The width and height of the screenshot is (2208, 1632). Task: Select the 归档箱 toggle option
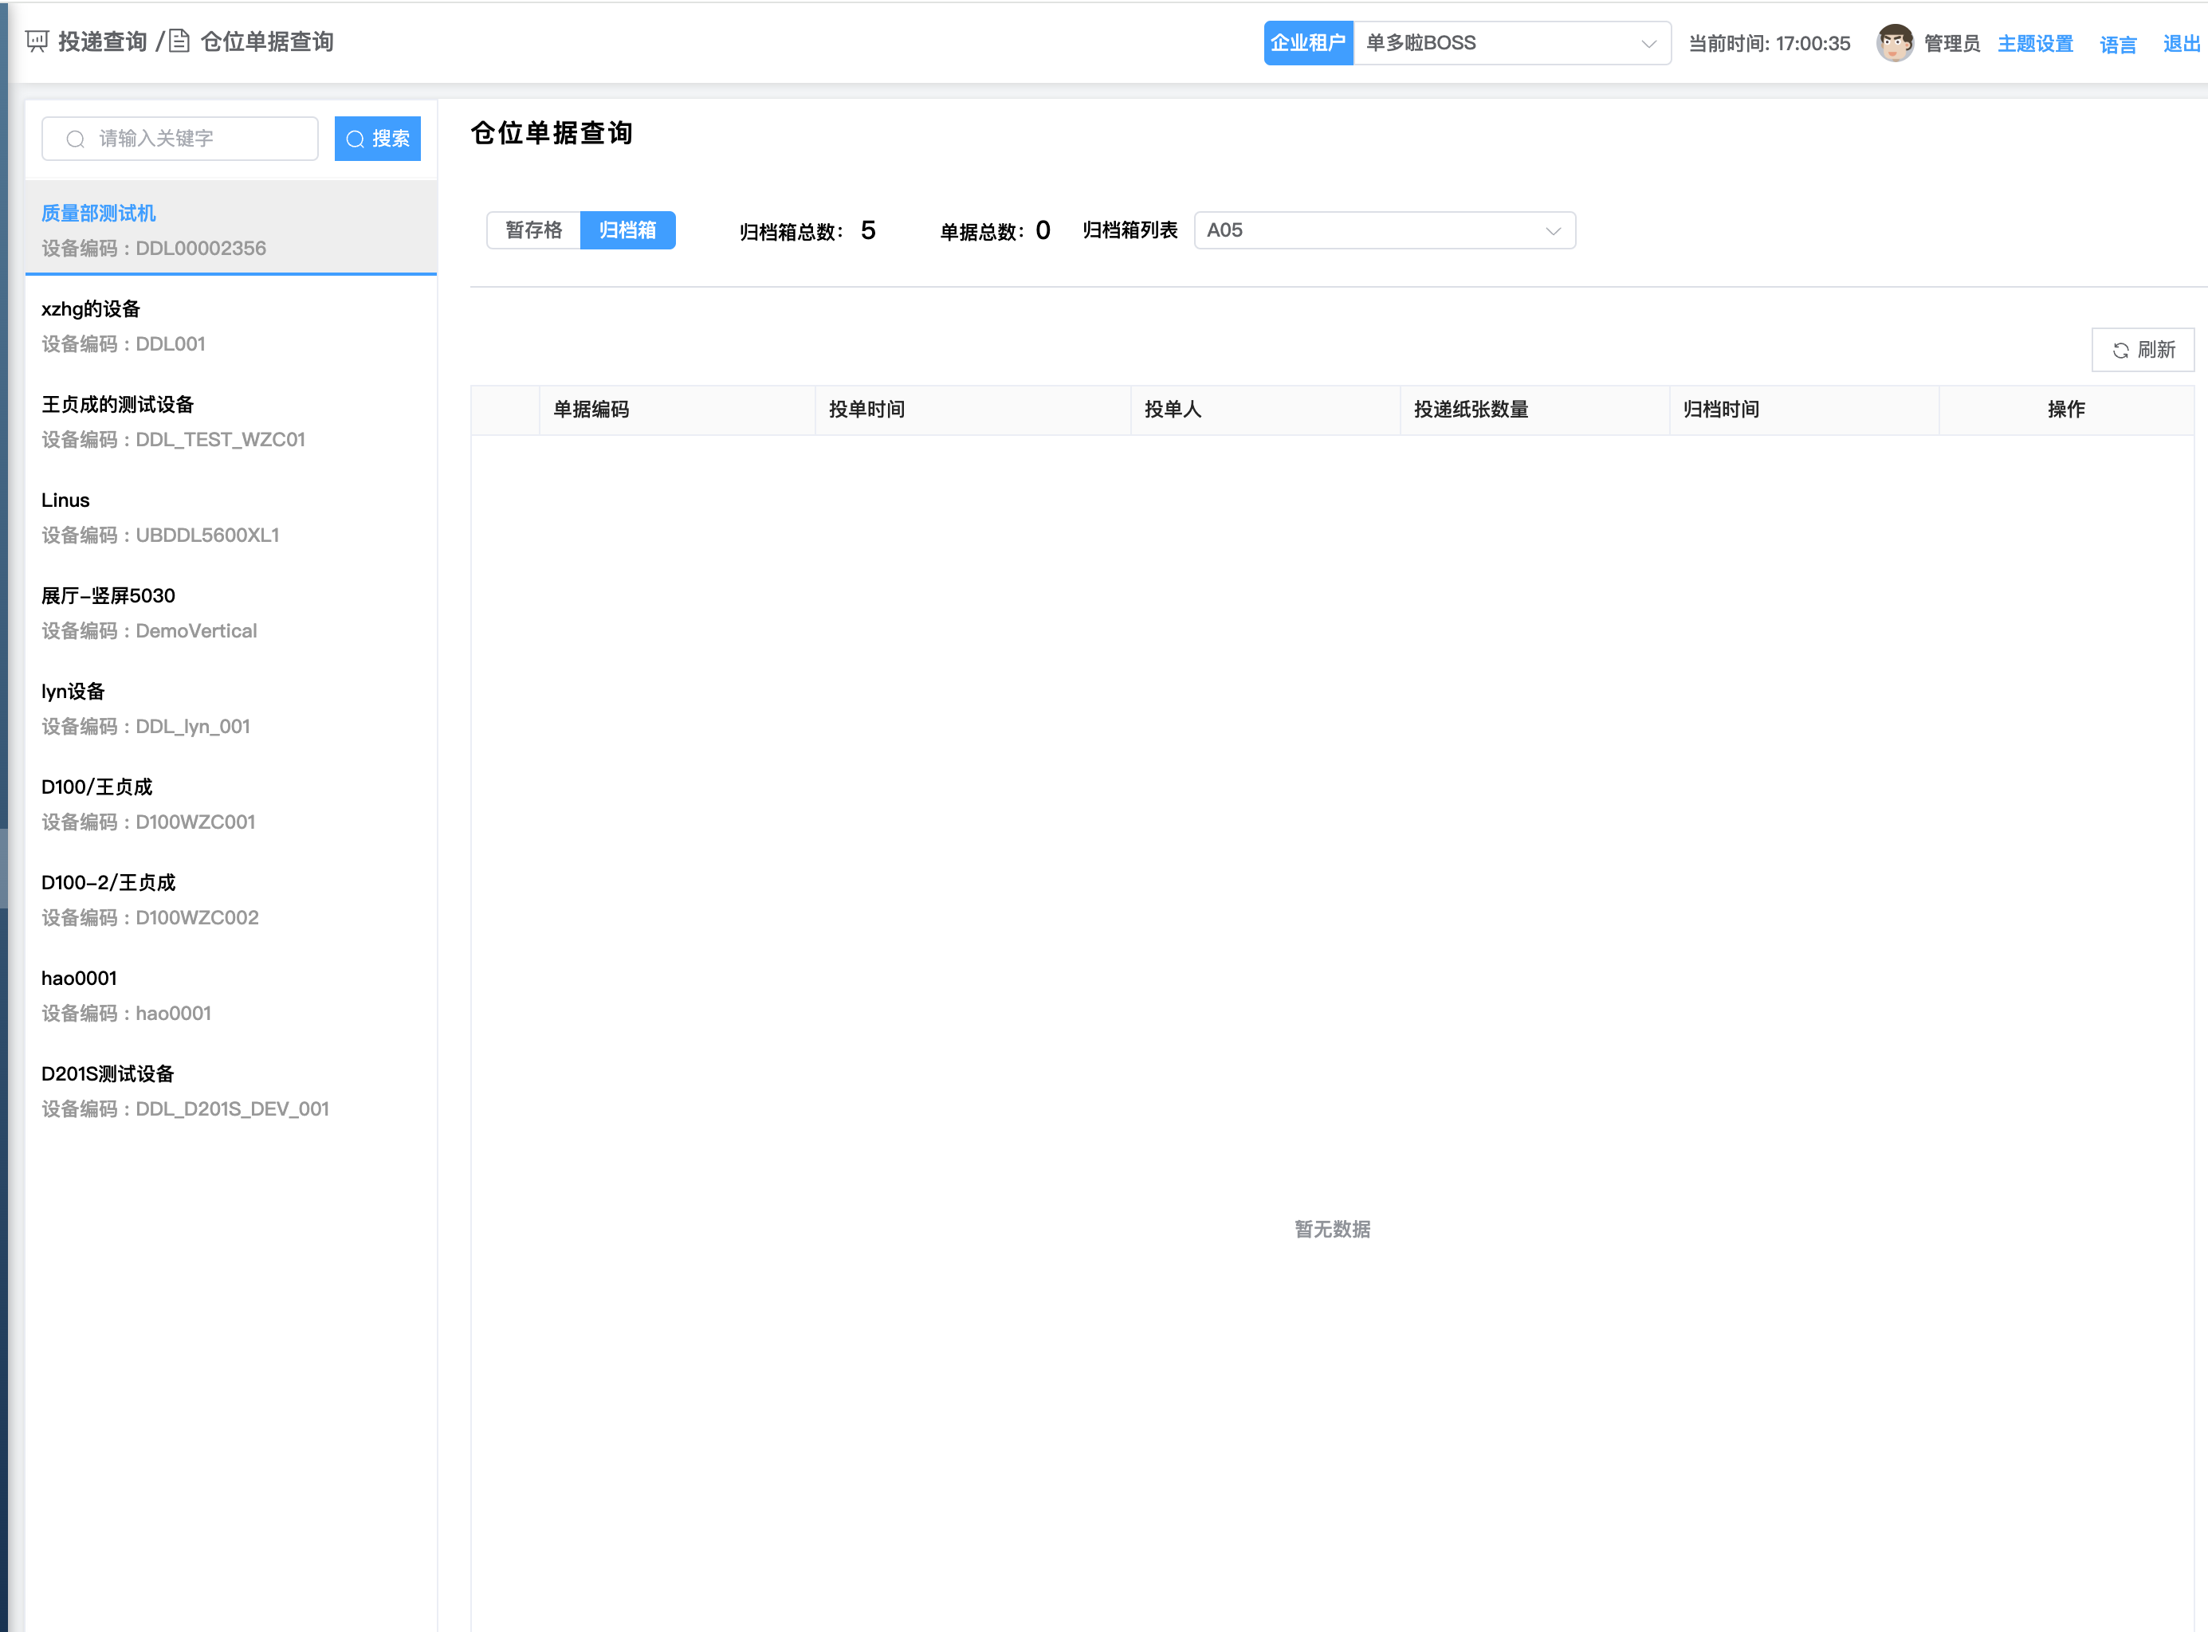[627, 230]
